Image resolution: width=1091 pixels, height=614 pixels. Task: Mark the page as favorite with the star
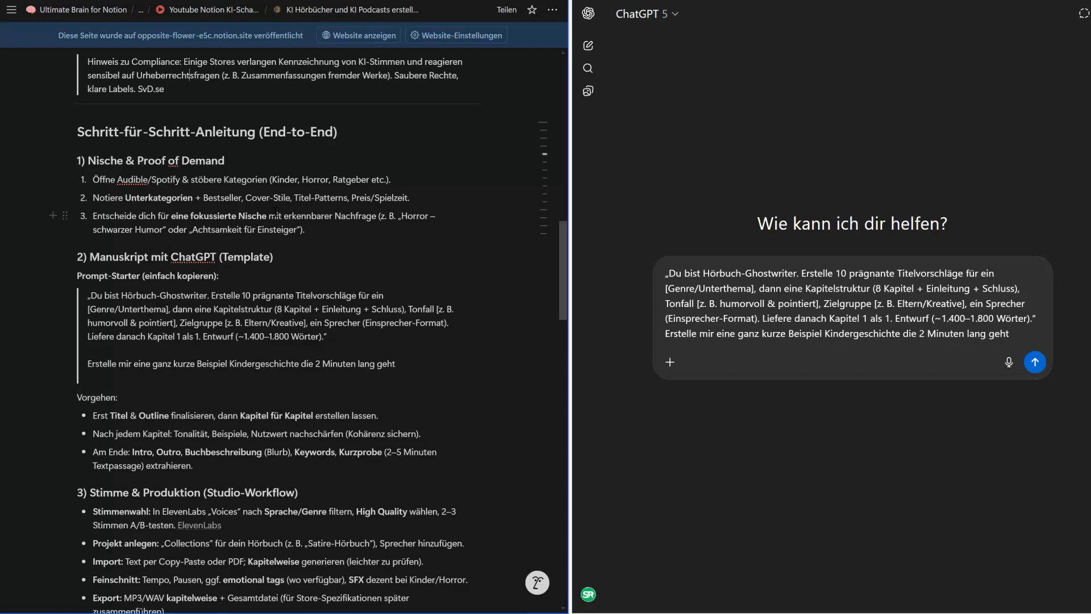[x=532, y=10]
